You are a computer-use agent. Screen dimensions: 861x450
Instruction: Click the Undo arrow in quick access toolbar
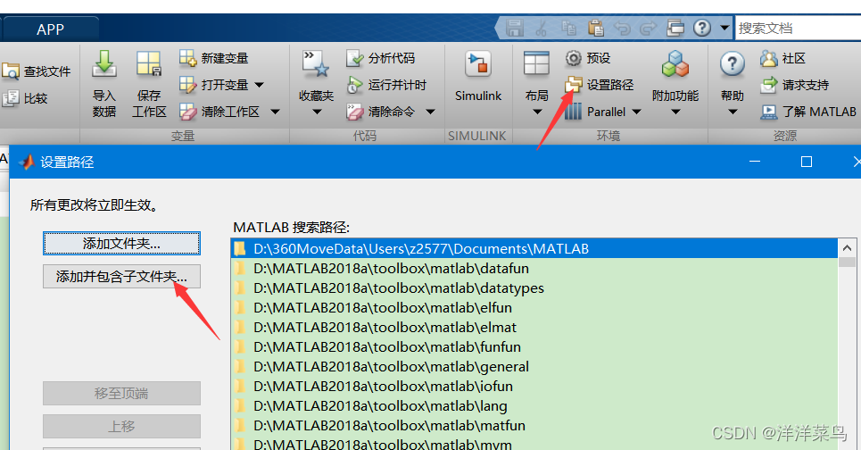(x=622, y=28)
